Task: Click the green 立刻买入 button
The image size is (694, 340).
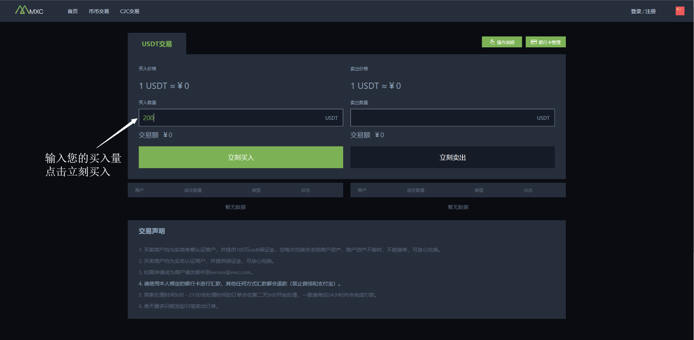Action: [x=241, y=157]
